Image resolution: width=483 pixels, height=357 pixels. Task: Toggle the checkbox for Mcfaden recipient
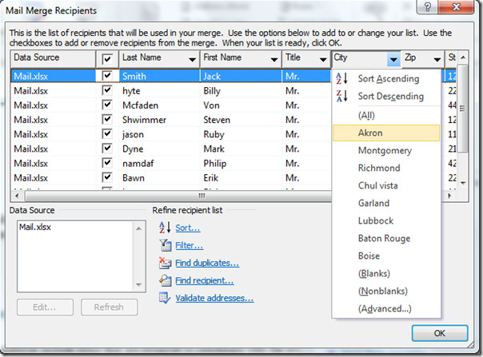tap(107, 105)
